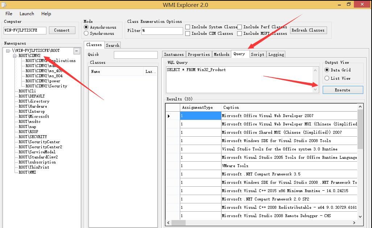Click results grid scroll up arrow
The image size is (372, 228).
tap(360, 107)
